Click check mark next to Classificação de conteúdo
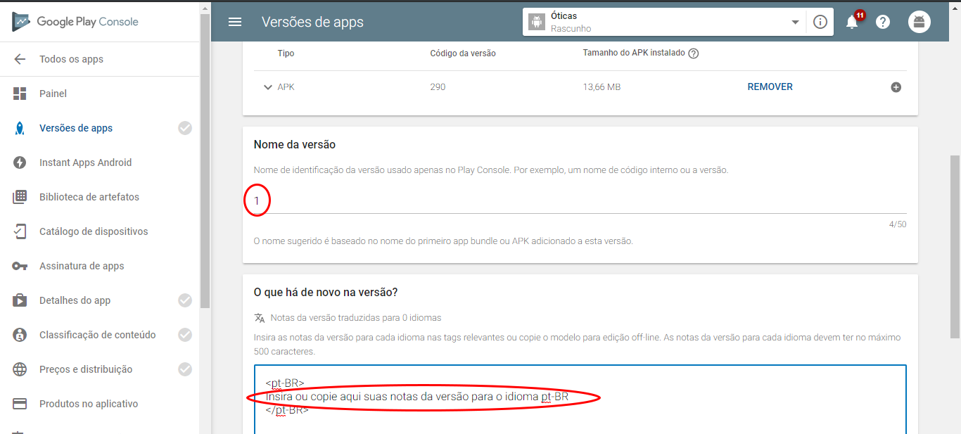Screen dimensions: 961x434 (x=185, y=335)
